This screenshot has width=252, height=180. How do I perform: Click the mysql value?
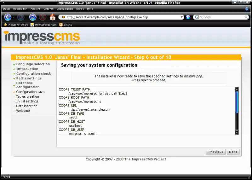tap(73, 118)
